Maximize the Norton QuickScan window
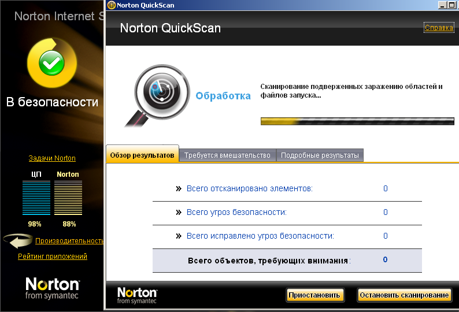Viewport: 459px width, 312px height. (x=451, y=5)
